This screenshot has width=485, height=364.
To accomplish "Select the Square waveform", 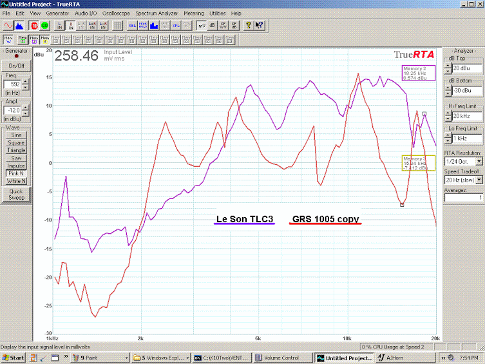I will (16, 143).
